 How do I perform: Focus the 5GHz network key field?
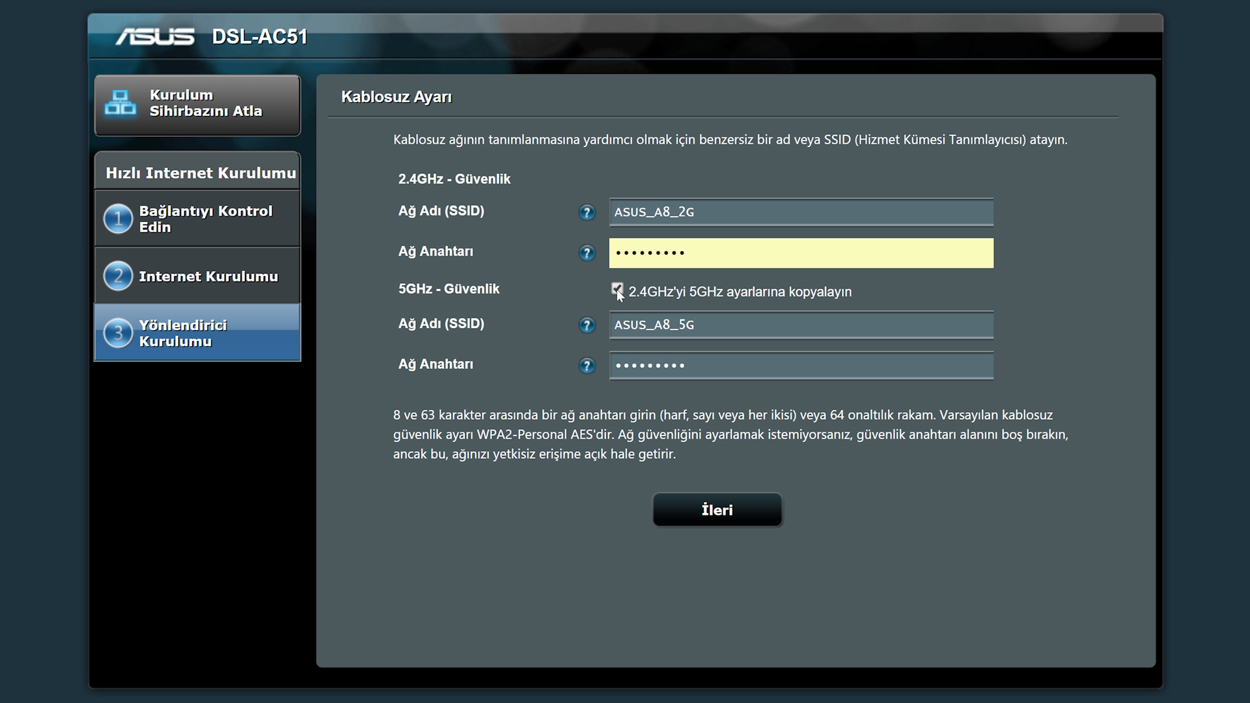[x=801, y=365]
